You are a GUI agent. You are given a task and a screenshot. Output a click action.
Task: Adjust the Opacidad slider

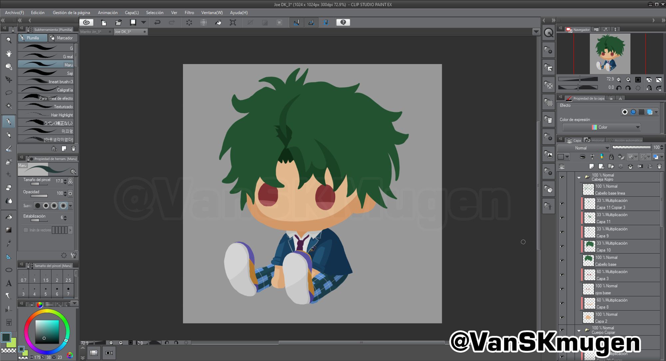[39, 196]
